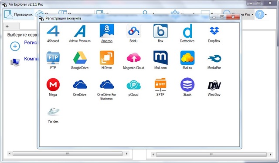The image size is (279, 163).
Task: Click the right pane horizontal scrollbar thumb
Action: point(211,154)
